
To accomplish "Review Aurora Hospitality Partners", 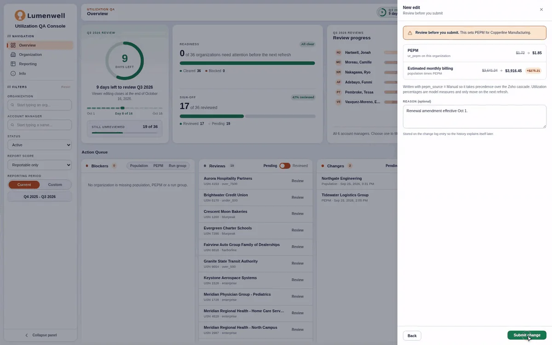I will click(298, 181).
